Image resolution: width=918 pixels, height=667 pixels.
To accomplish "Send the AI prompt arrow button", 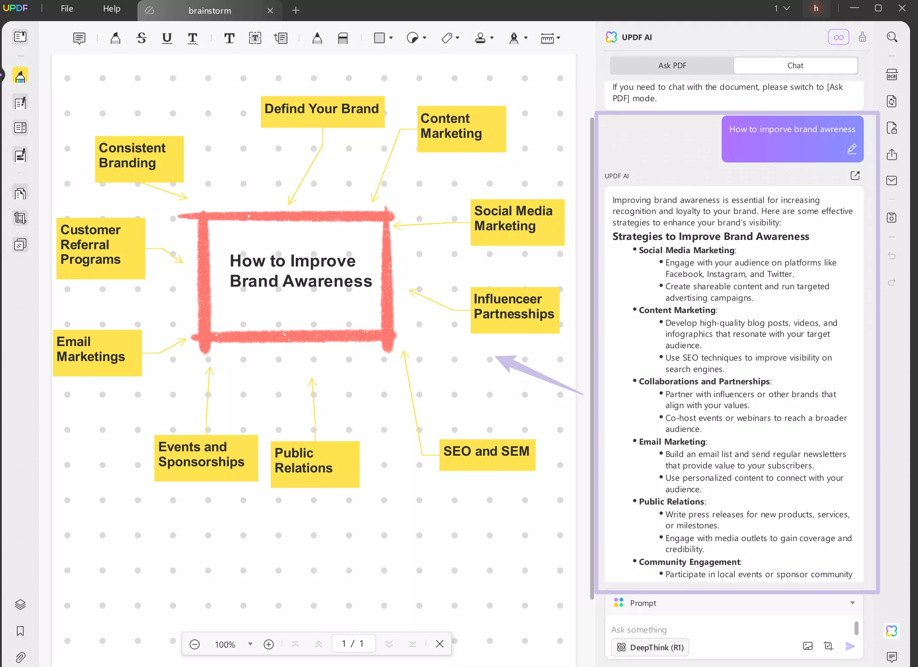I will coord(851,646).
